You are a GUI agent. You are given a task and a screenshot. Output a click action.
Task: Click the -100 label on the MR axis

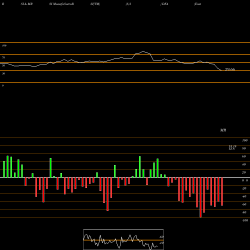coord(245,220)
